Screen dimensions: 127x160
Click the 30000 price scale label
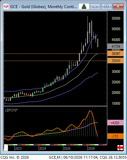116,72
